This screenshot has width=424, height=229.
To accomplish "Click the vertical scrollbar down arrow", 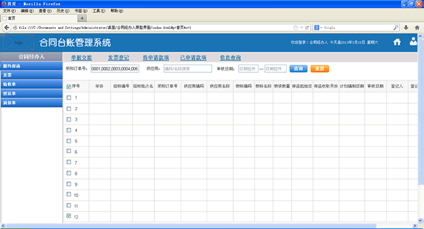I will (420, 221).
